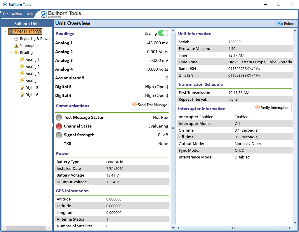Click the Sync Mode value Off/On
Viewport: 299px width, 232px height.
coord(241,150)
